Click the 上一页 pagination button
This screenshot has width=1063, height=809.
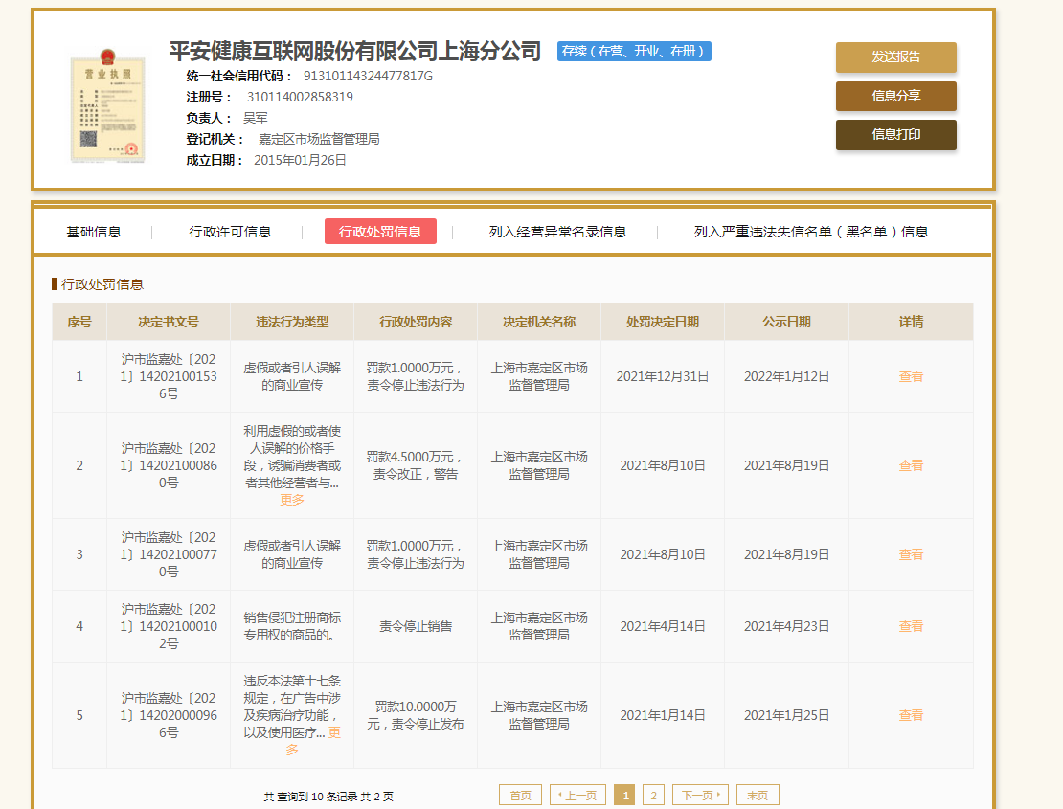pyautogui.click(x=577, y=796)
